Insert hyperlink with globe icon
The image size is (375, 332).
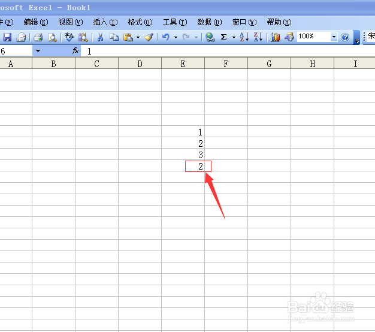click(x=210, y=37)
